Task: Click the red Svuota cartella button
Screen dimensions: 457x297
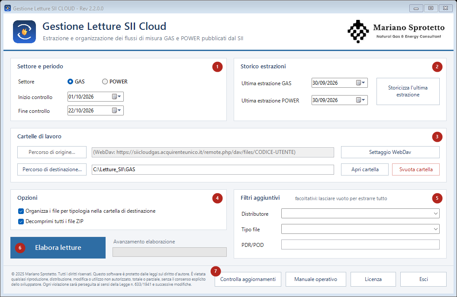Action: click(416, 169)
